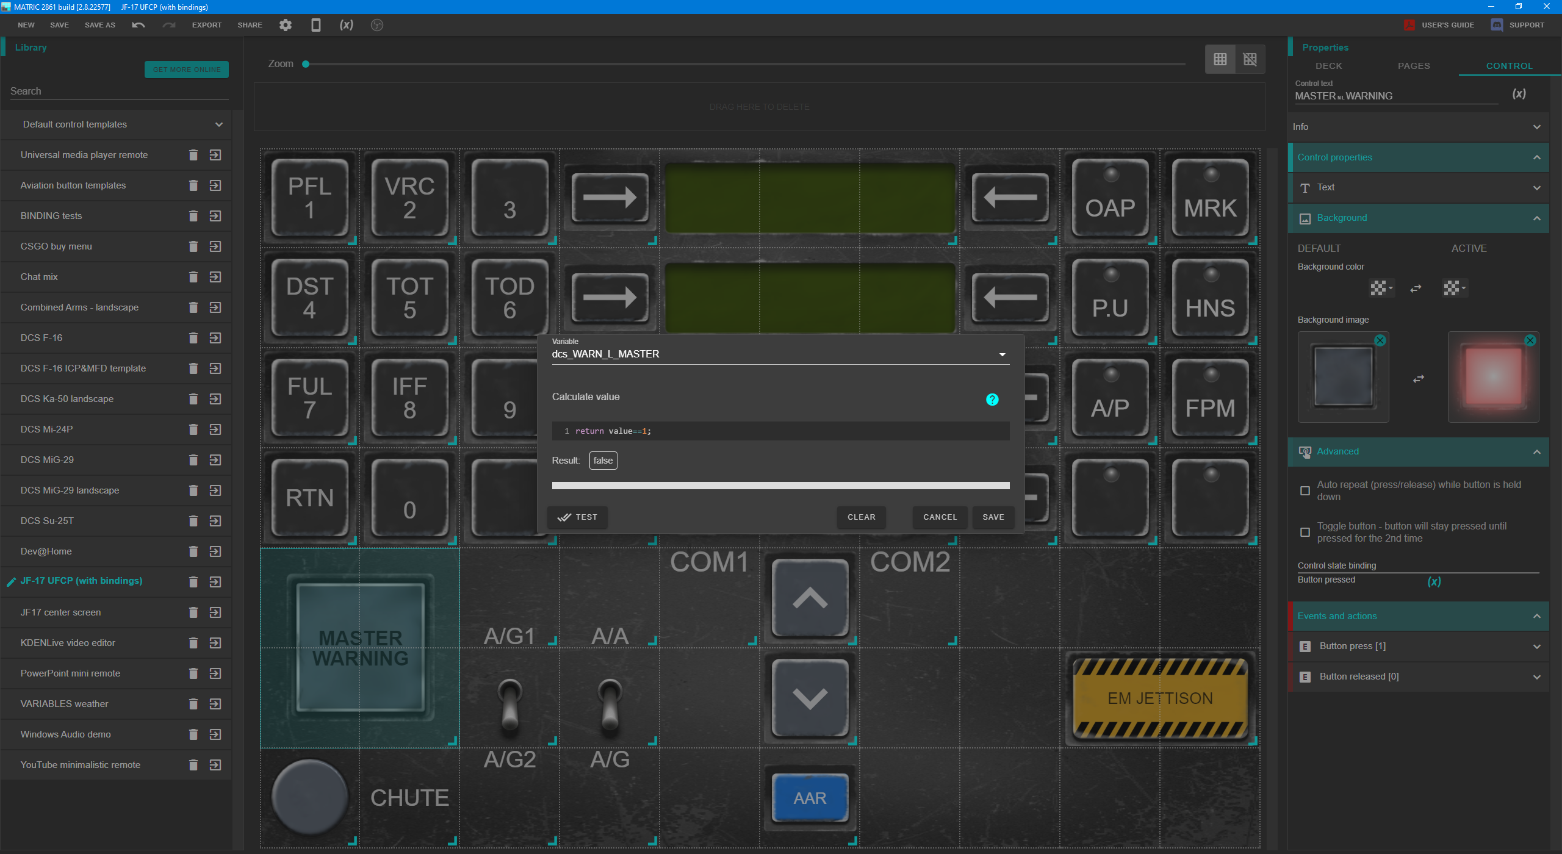Viewport: 1562px width, 854px height.
Task: Export the Aviation button templates deck
Action: coord(215,185)
